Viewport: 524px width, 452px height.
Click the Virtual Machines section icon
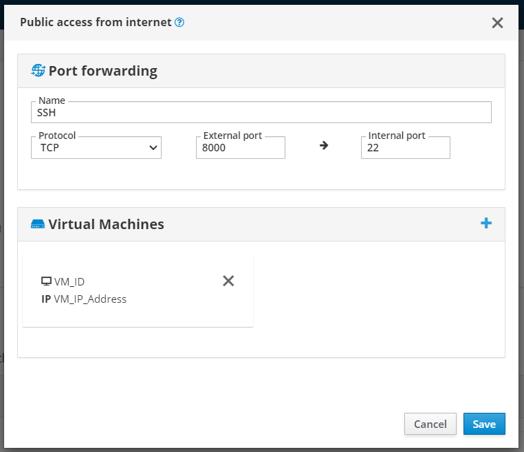(39, 224)
